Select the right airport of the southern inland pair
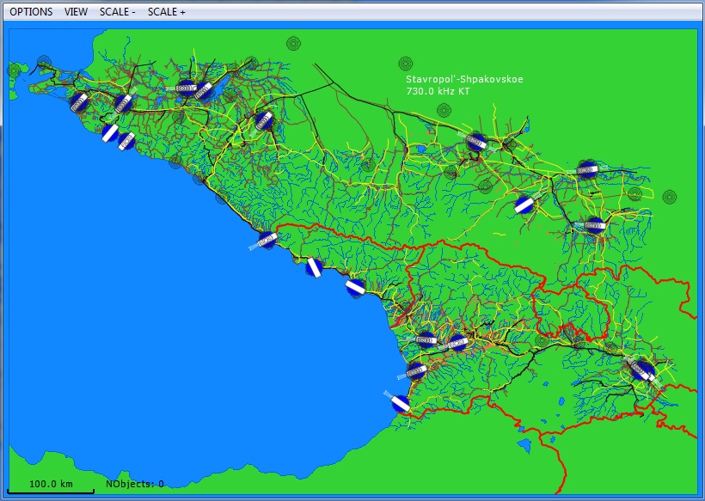Image resolution: width=705 pixels, height=501 pixels. 458,343
